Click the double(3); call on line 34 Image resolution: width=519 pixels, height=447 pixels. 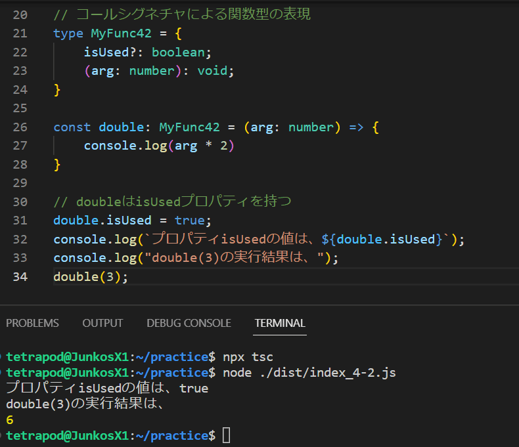pyautogui.click(x=91, y=277)
